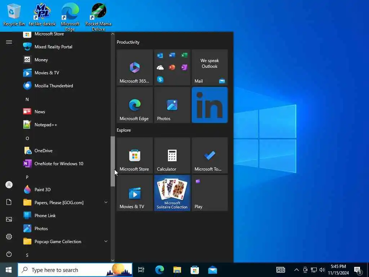This screenshot has height=277, width=369.
Task: Expand the Start menu hamburger navigation
Action: point(9,42)
